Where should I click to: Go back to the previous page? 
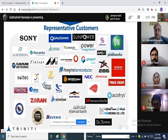[3, 10]
